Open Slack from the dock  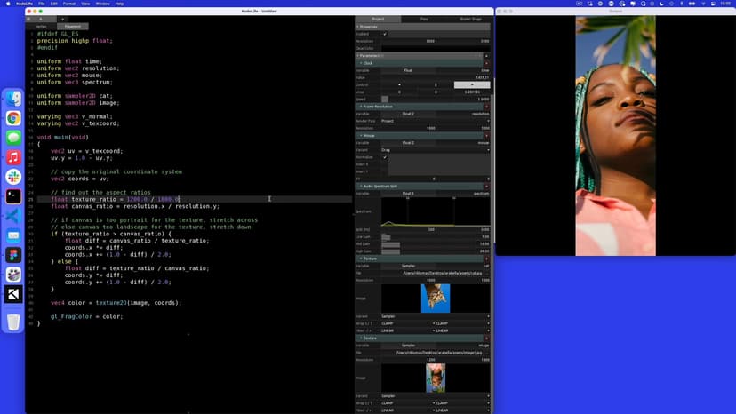coord(13,177)
